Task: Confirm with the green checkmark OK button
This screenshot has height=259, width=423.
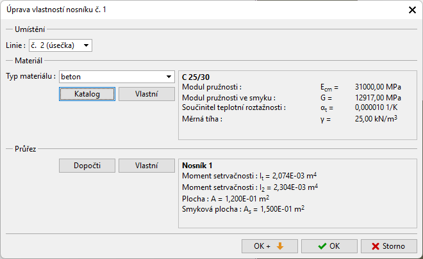Action: coord(329,246)
